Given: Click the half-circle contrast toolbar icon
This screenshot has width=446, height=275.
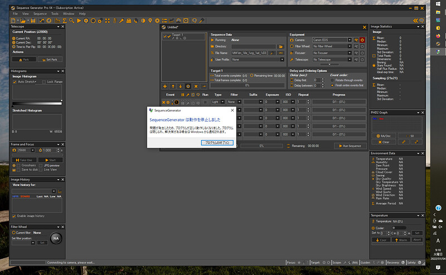Looking at the screenshot, I should point(143,21).
